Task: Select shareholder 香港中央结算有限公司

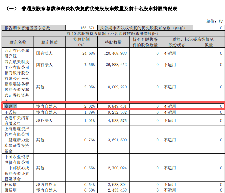Action: [x=17, y=121]
